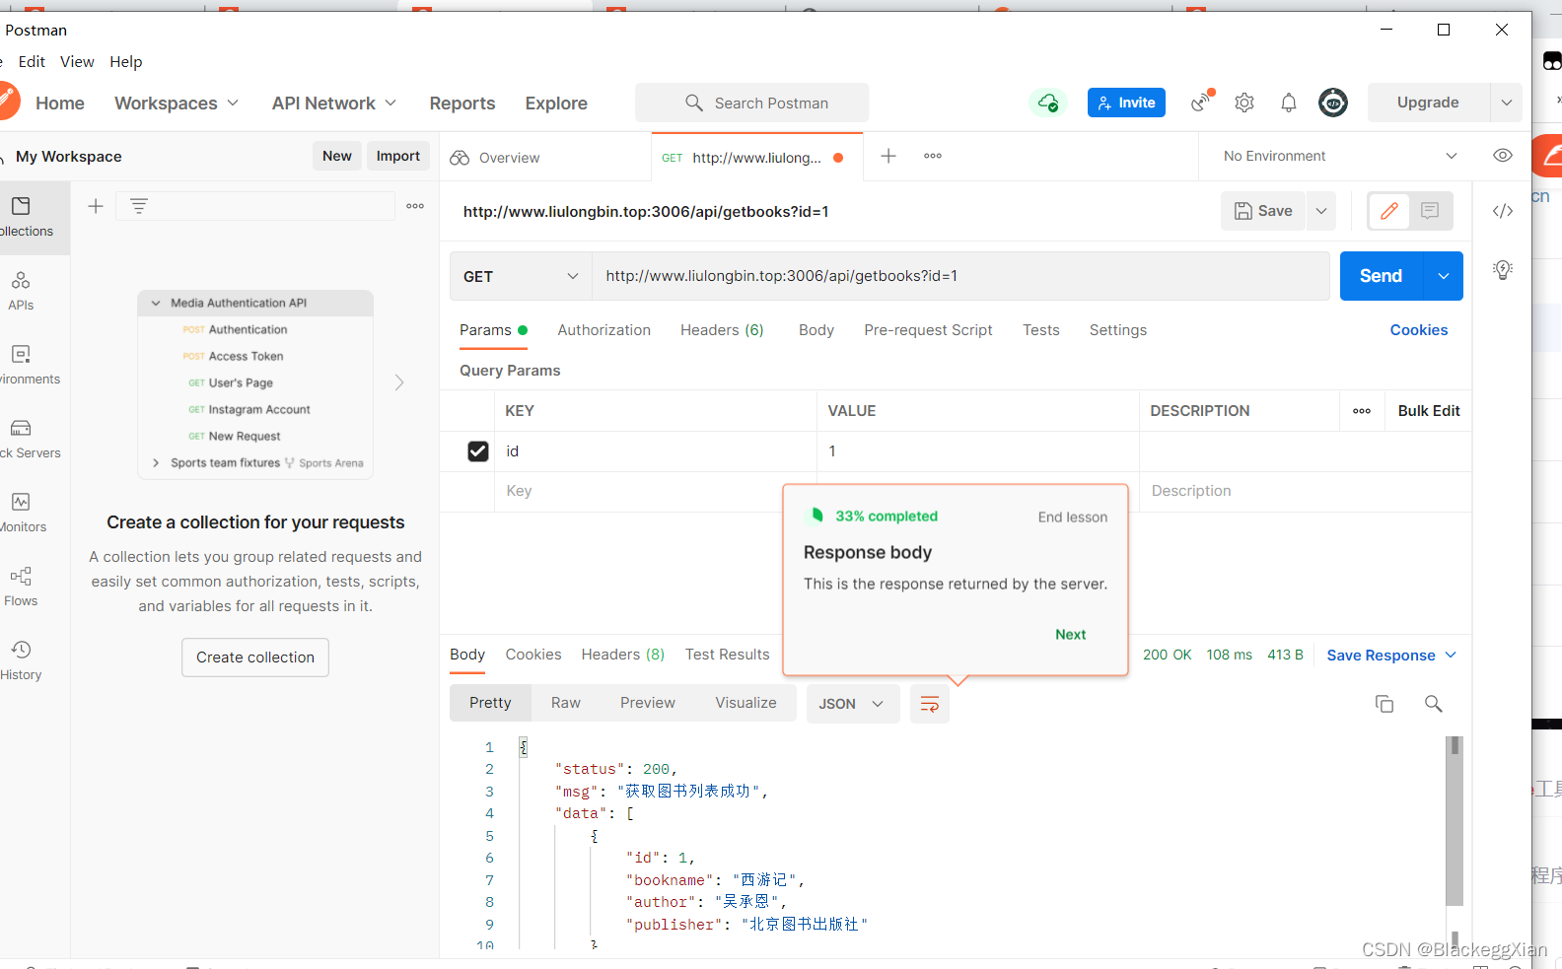Screen dimensions: 1562x969
Task: Open the Send button dropdown arrow
Action: click(1444, 276)
